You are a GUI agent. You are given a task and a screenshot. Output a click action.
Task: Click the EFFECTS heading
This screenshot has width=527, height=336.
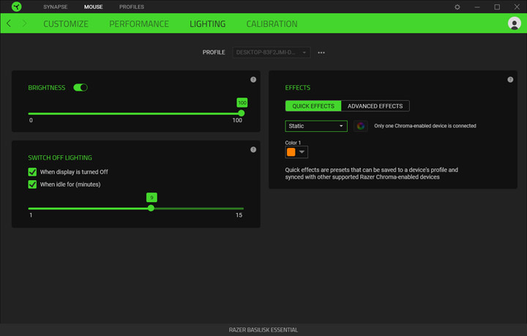297,88
